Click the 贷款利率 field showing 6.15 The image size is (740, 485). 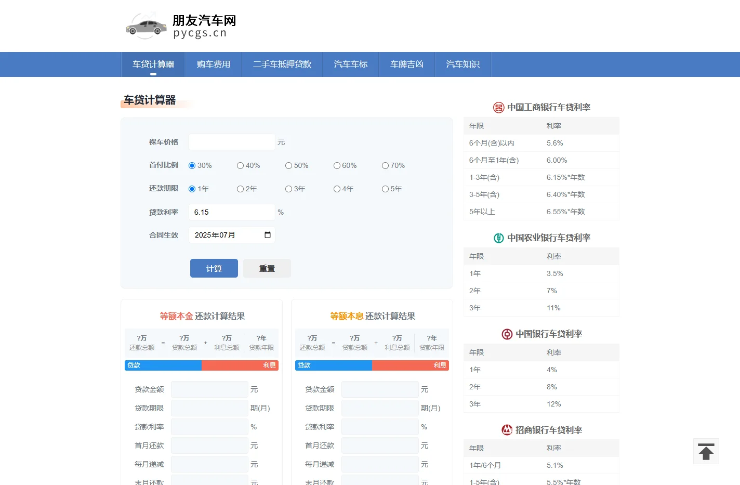232,212
